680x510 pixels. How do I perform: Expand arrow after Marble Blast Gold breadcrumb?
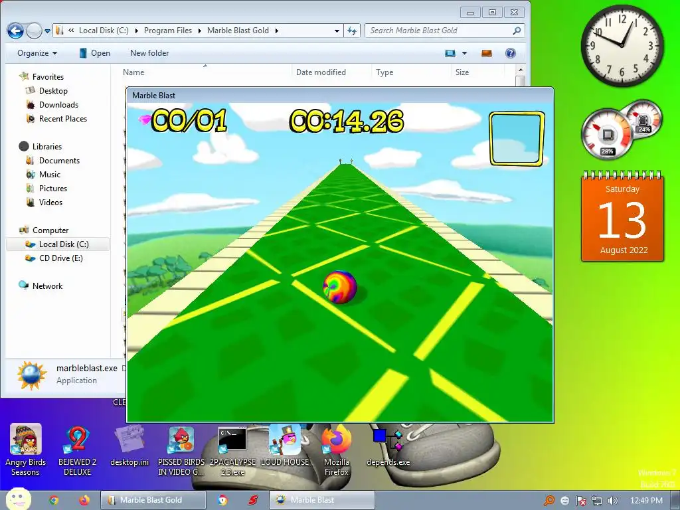coord(277,31)
